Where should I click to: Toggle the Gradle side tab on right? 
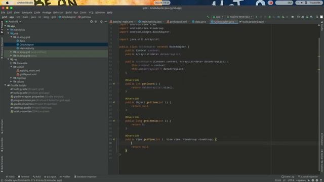[x=322, y=26]
